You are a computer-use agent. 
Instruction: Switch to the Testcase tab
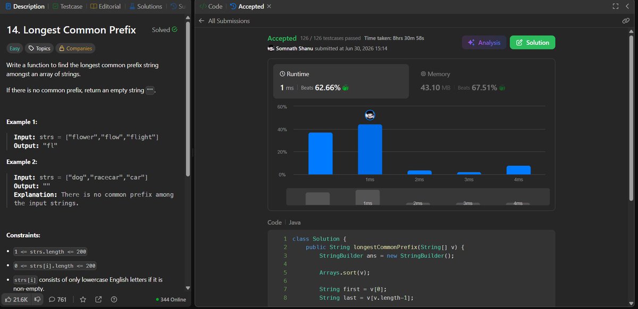(68, 6)
